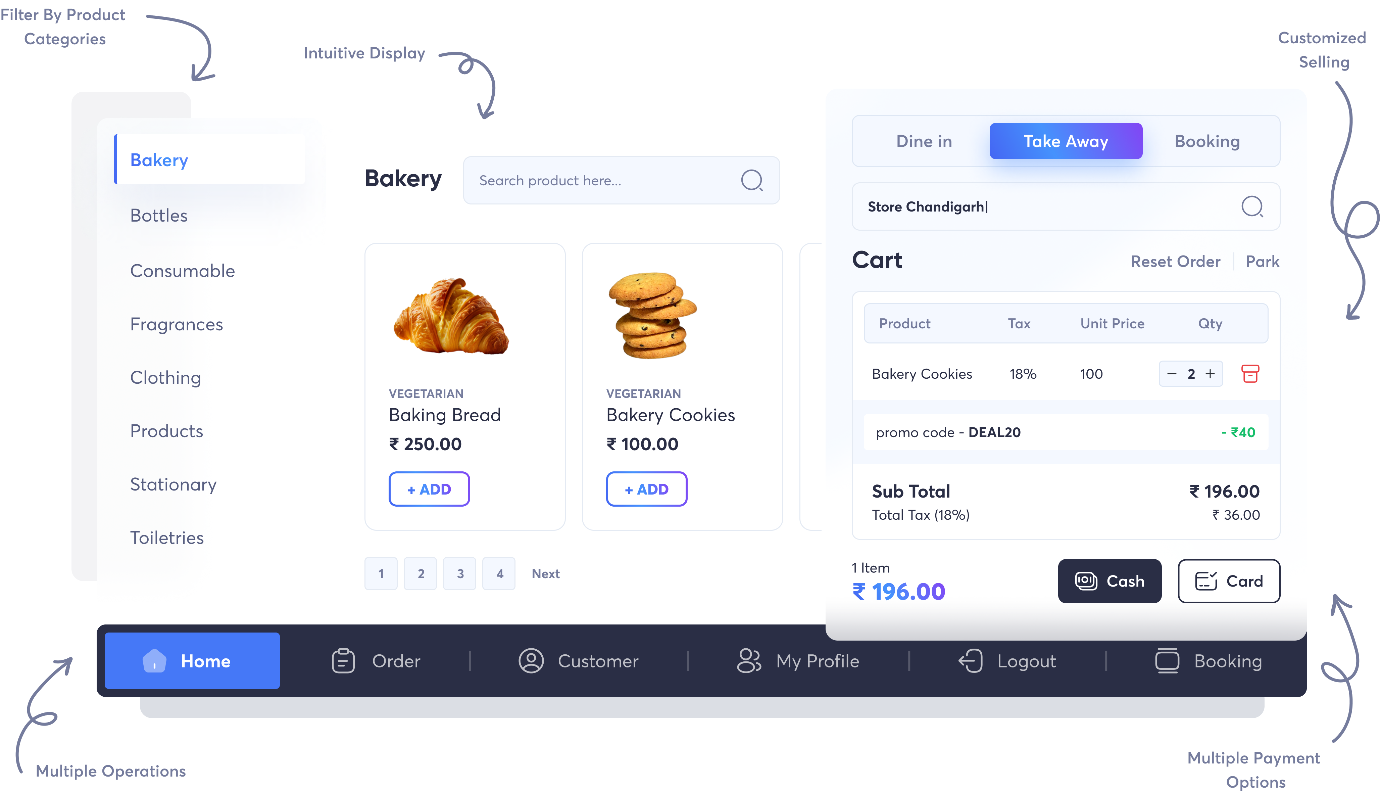Click the store search icon in cart

[1253, 207]
